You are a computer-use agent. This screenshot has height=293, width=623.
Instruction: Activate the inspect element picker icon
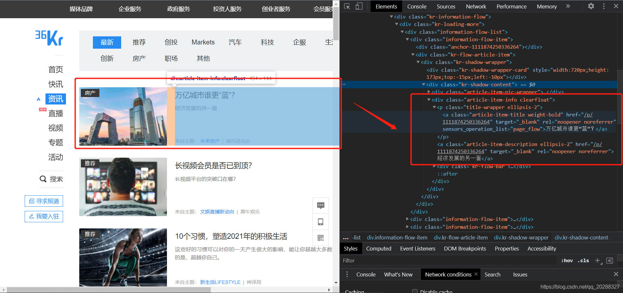(347, 6)
